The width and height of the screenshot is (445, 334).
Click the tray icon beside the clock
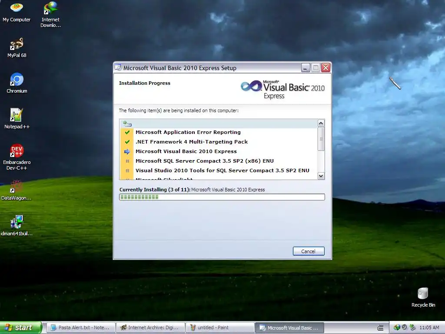(412, 327)
